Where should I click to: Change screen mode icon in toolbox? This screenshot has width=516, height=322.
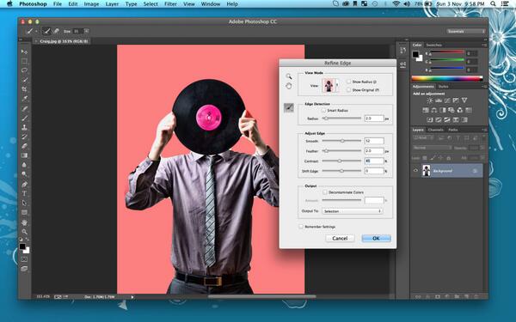(x=24, y=269)
